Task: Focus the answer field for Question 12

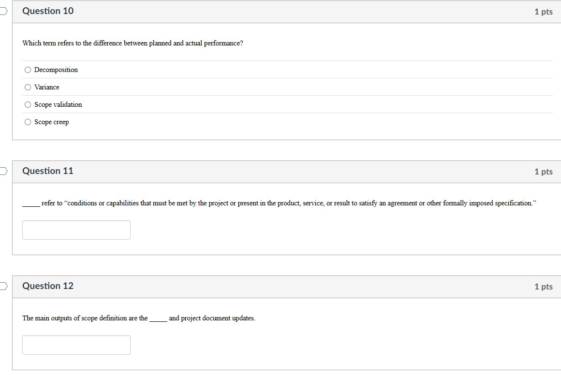Action: tap(76, 346)
